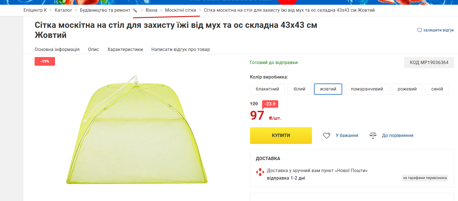Select the блакитний color option
Screen dimensions: 458x201
(x=267, y=89)
